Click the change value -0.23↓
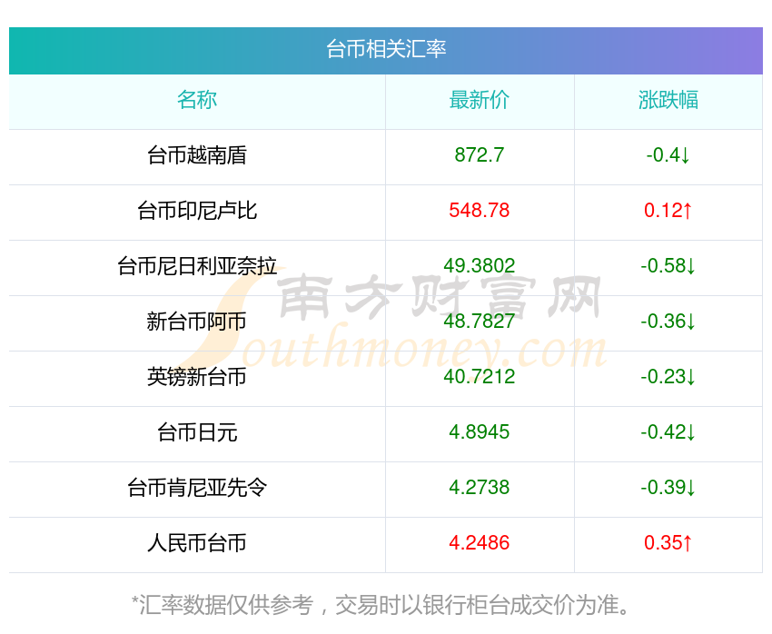Screen dimensions: 772x634 (x=668, y=377)
